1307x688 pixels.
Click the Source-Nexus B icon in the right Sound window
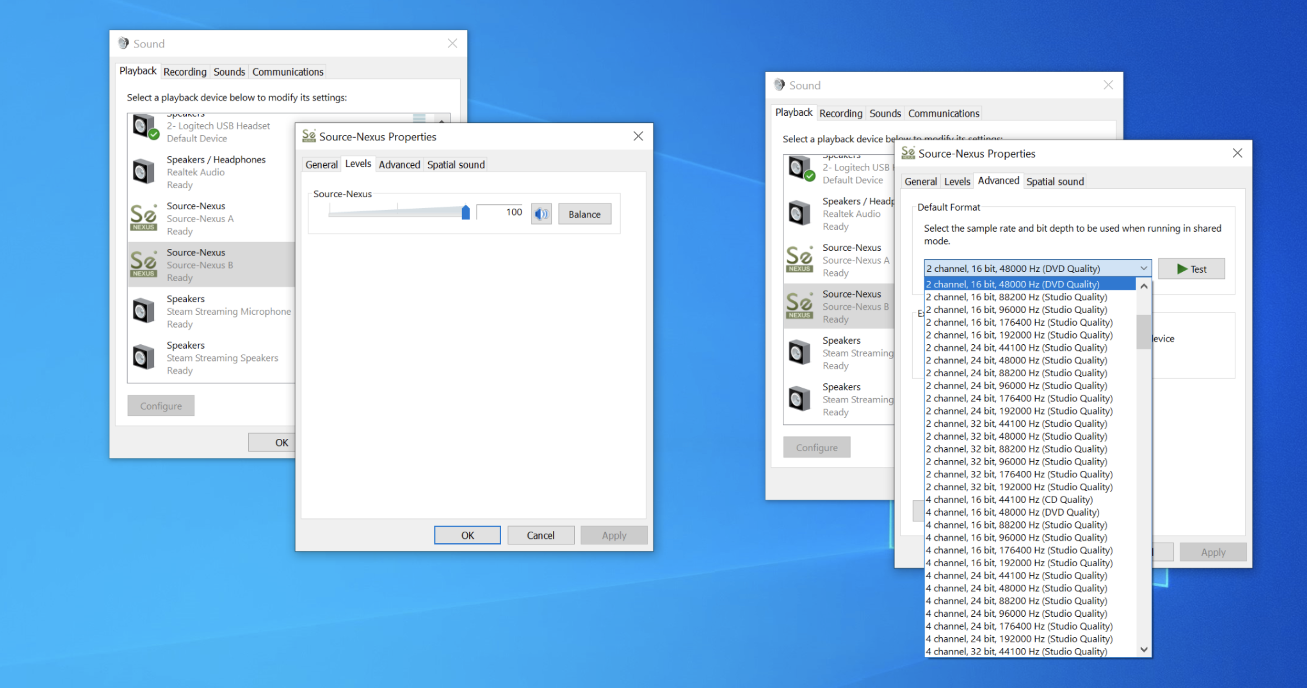pos(799,306)
